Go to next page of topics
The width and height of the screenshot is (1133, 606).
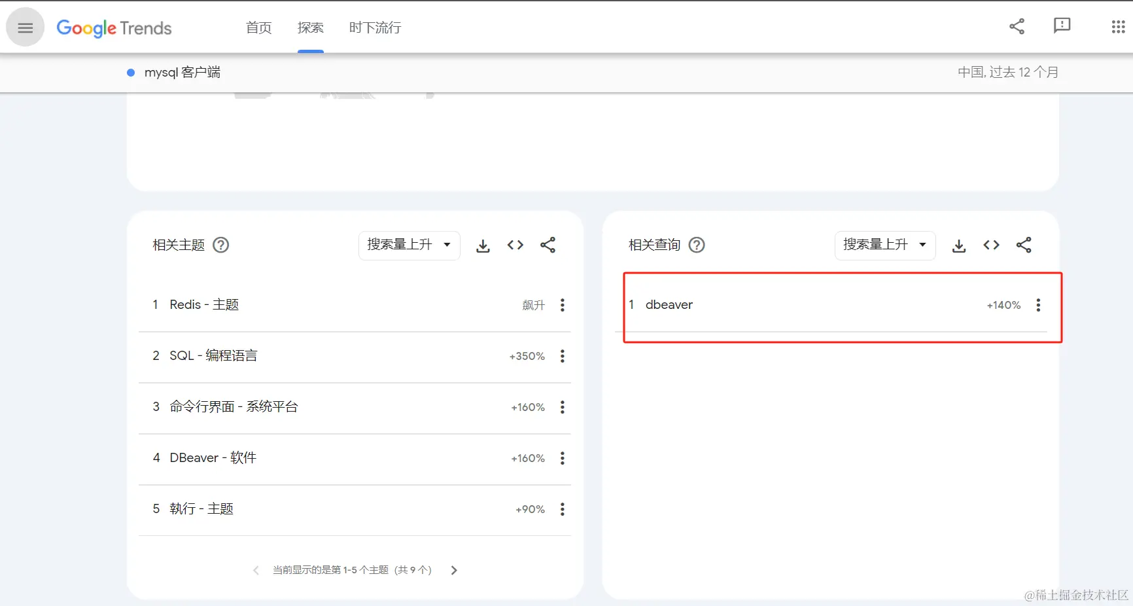[x=454, y=571]
